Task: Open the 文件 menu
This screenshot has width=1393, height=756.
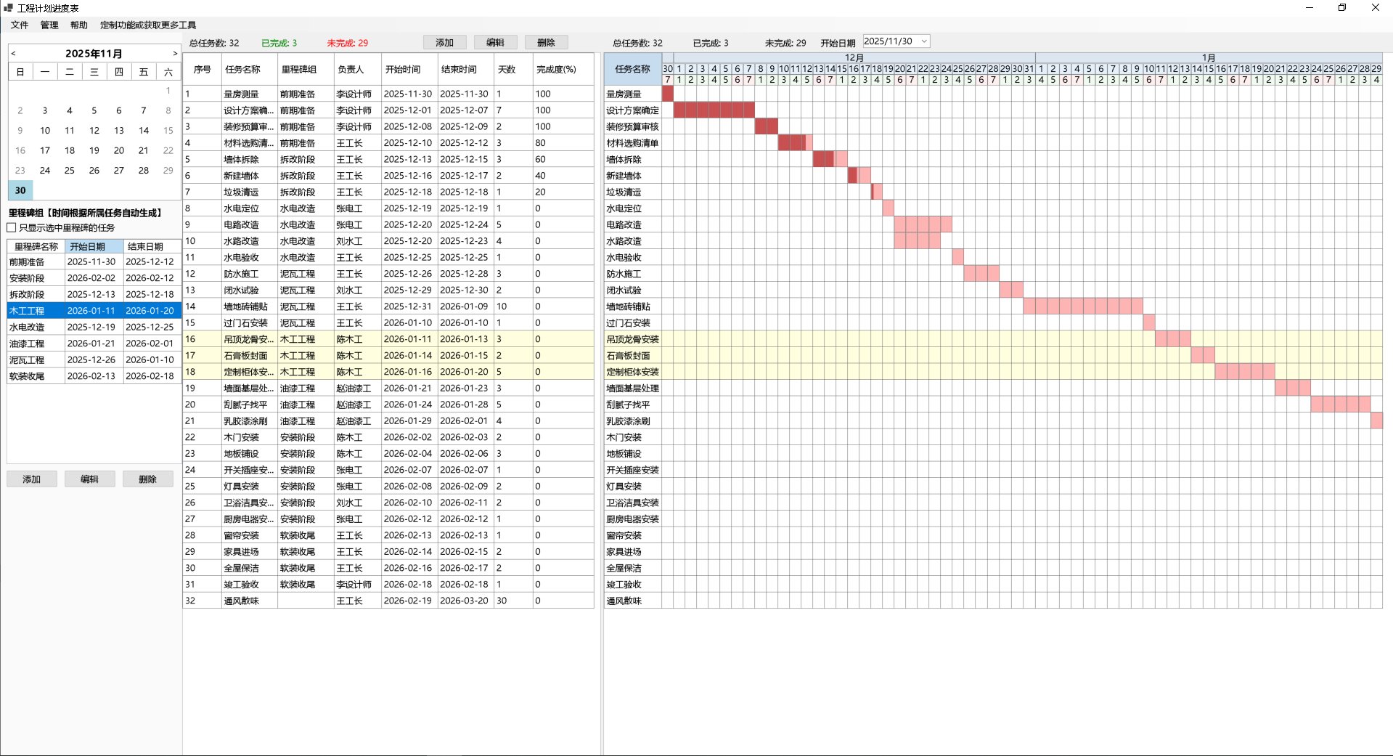Action: tap(20, 25)
